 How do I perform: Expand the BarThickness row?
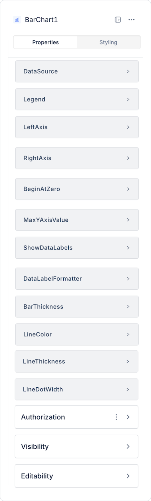[77, 307]
